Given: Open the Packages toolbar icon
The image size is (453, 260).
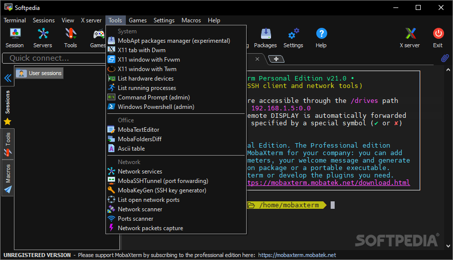Looking at the screenshot, I should [x=265, y=38].
